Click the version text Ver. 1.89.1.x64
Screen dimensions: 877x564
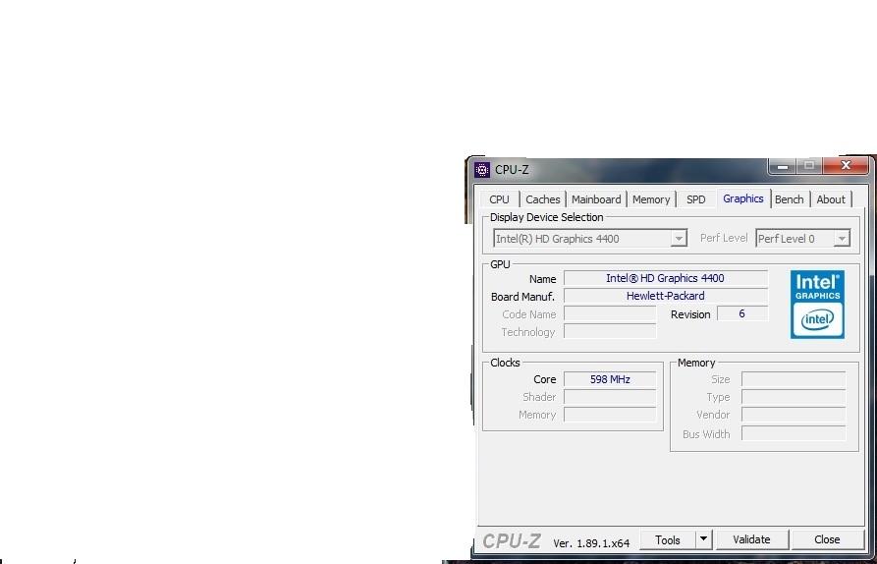pyautogui.click(x=591, y=542)
